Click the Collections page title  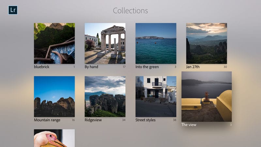(x=130, y=11)
